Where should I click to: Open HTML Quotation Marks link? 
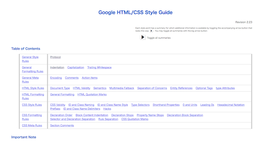92,95
